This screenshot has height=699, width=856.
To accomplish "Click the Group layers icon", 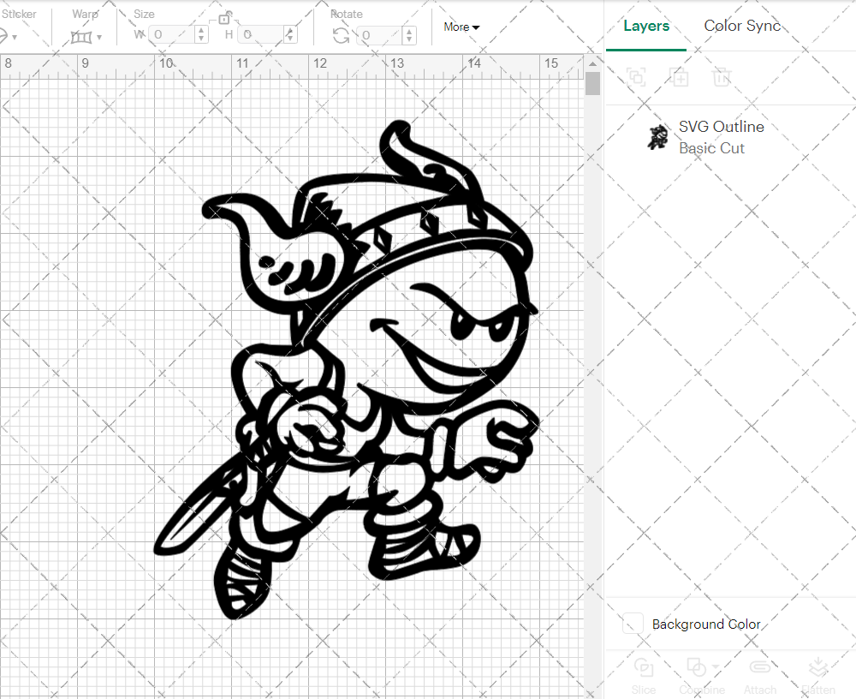I will (x=635, y=78).
